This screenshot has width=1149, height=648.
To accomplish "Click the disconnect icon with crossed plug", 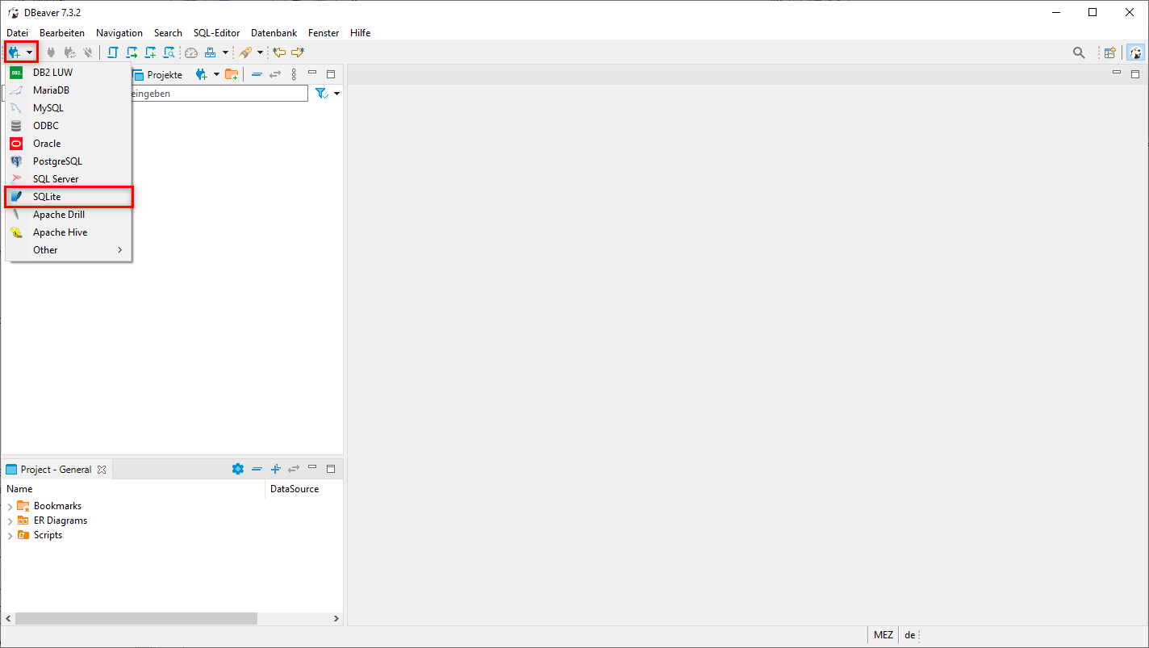I will pyautogui.click(x=88, y=52).
